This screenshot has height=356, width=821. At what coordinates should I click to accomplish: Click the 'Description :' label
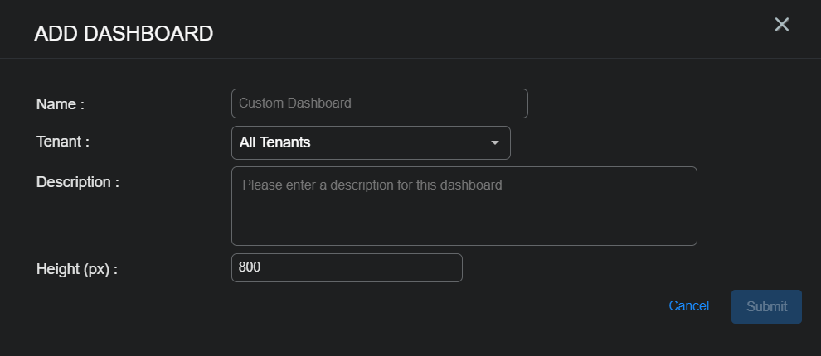(x=78, y=182)
